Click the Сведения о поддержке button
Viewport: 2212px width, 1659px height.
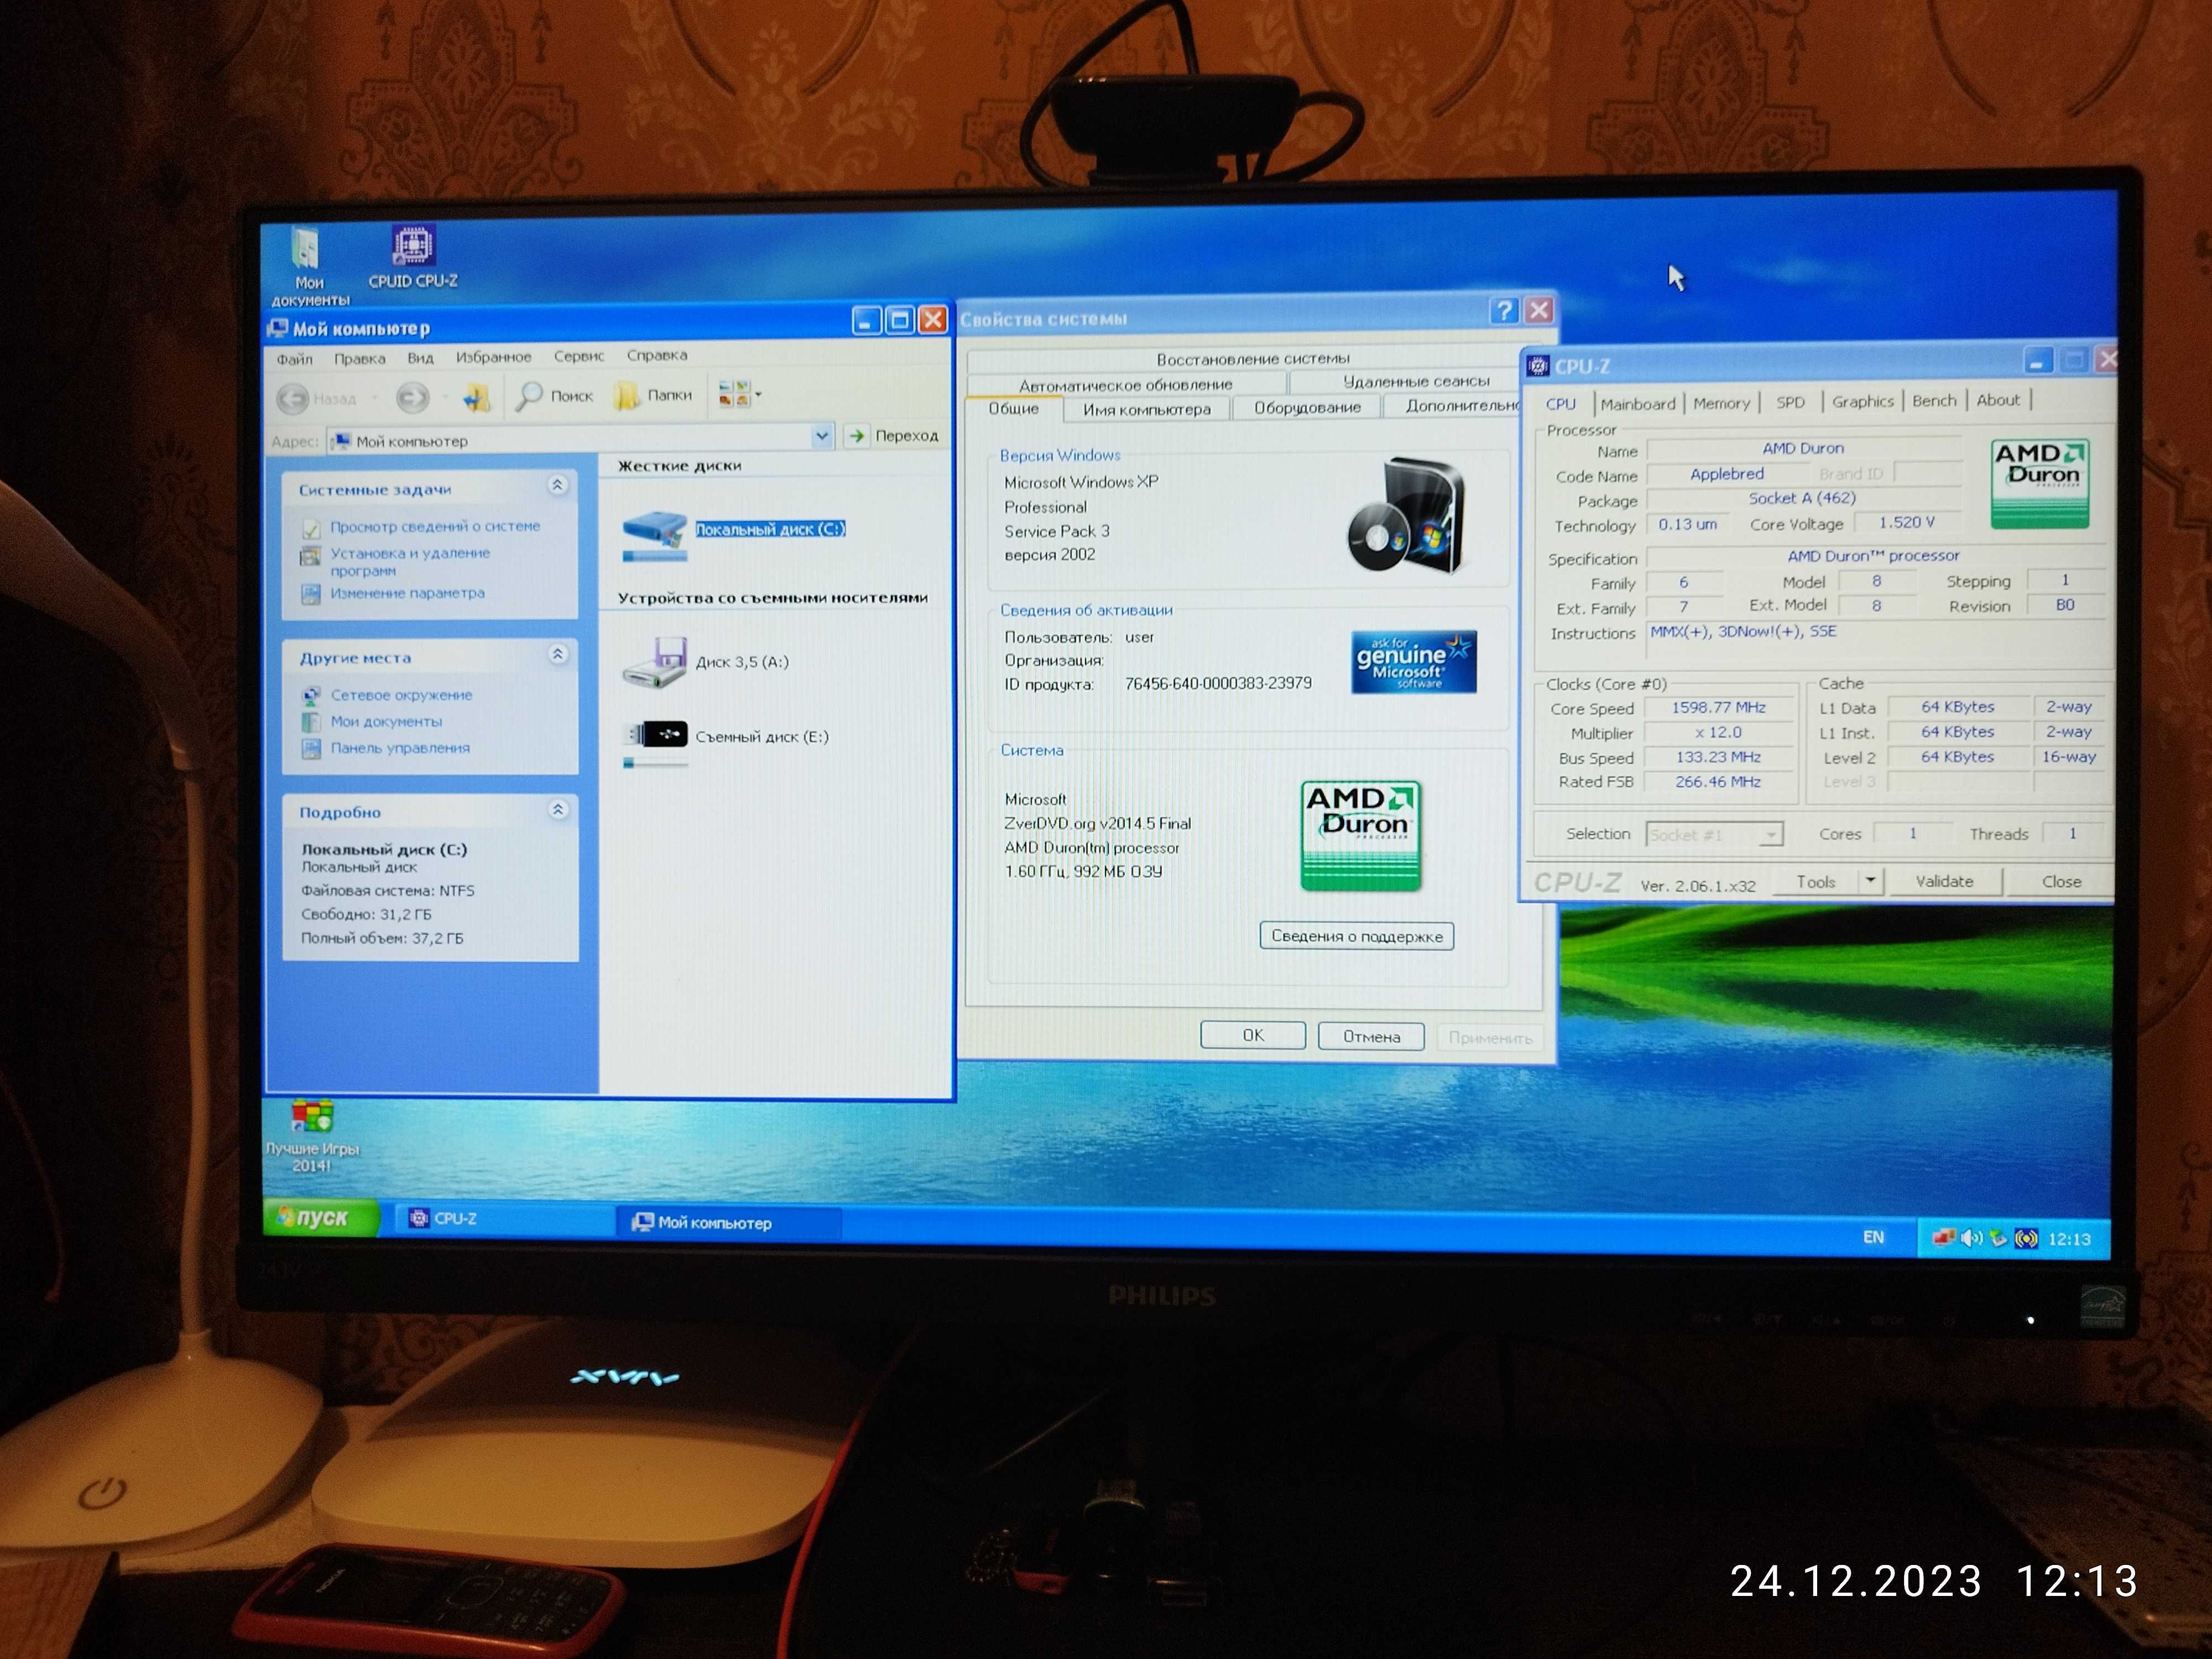click(x=1357, y=936)
